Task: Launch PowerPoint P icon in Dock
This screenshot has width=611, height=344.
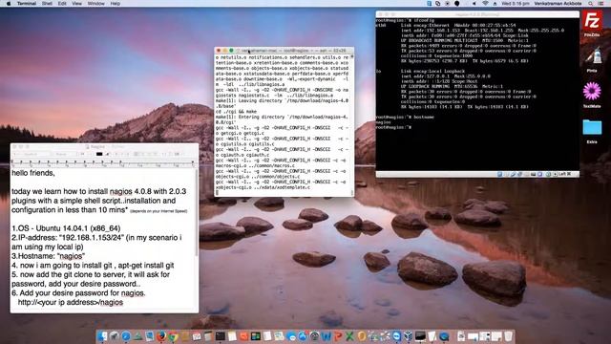Action: pos(339,336)
